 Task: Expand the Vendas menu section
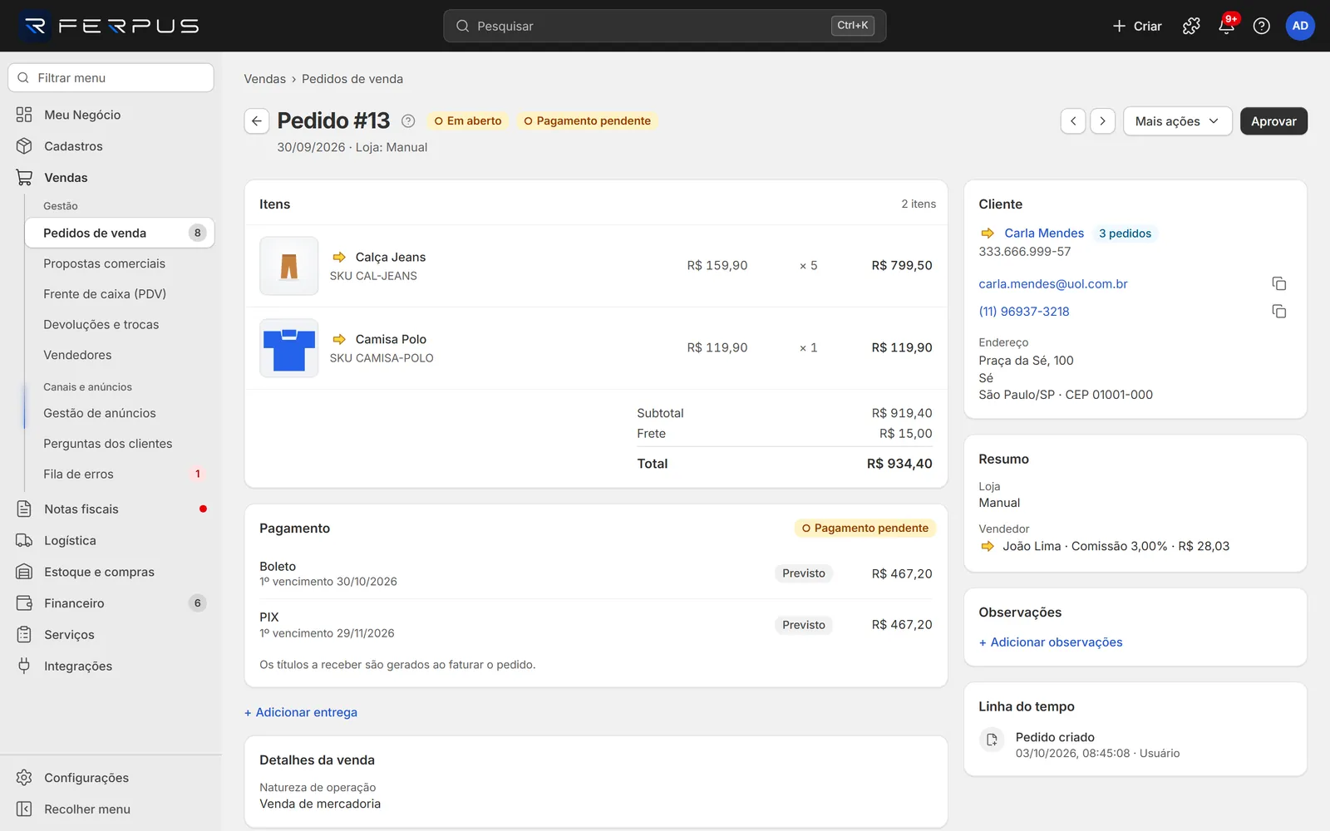111,178
